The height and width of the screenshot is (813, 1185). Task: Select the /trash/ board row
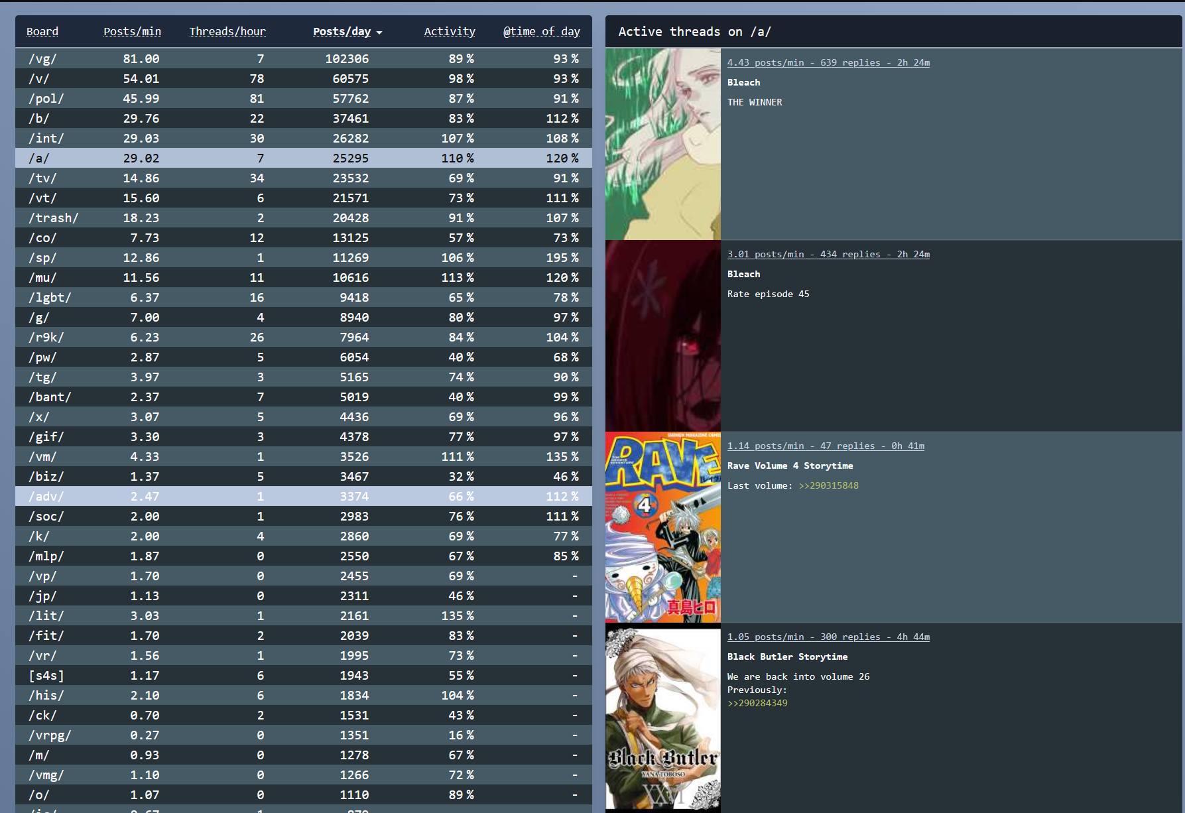(x=304, y=218)
